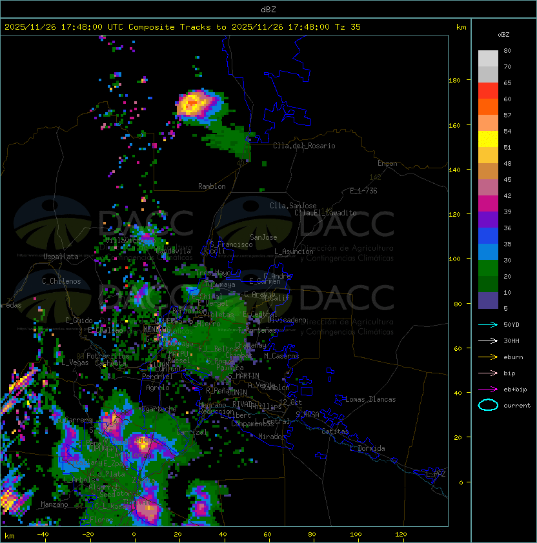Viewport: 537px width, 543px height.
Task: Click the 'Potrerillos' map label
Action: (x=108, y=356)
